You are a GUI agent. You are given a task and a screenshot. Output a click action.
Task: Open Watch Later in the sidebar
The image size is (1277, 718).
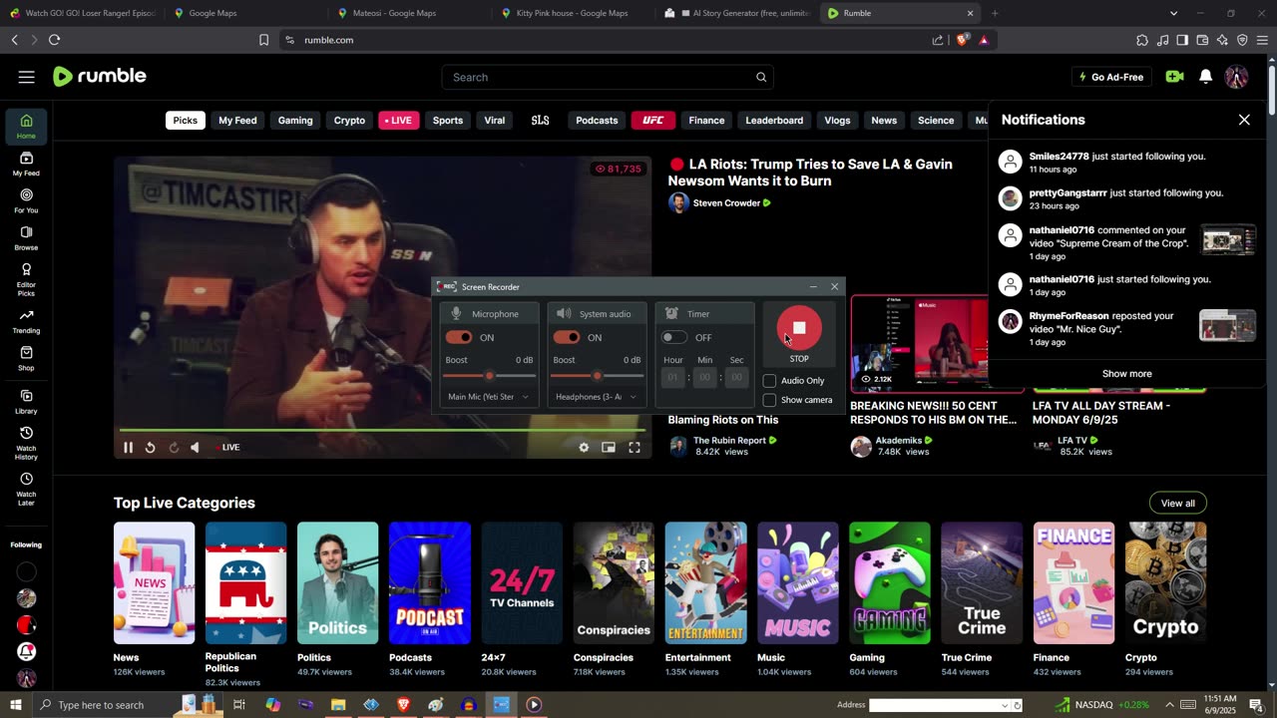pyautogui.click(x=26, y=489)
